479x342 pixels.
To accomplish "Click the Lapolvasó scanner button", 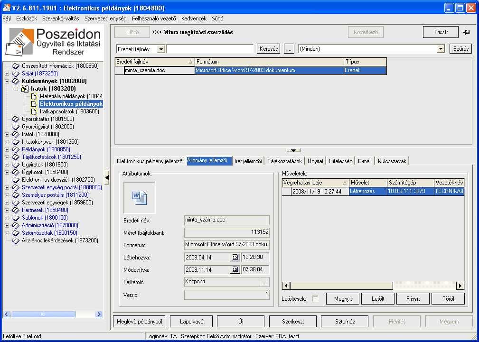I will (191, 322).
